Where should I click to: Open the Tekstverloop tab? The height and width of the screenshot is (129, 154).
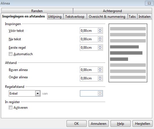tap(75, 17)
